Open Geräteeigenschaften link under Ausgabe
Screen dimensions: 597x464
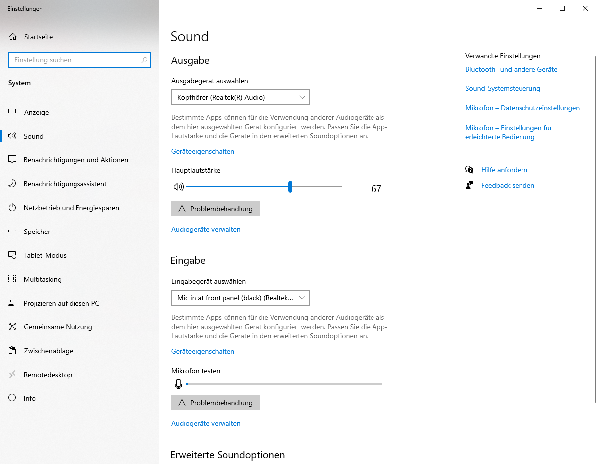[x=203, y=151]
